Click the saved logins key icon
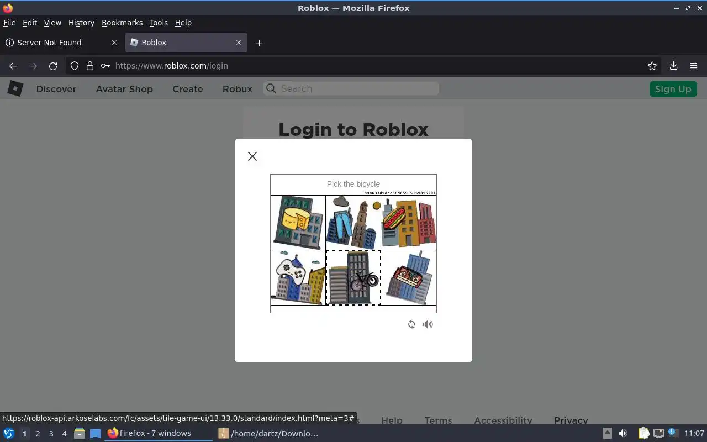This screenshot has width=707, height=442. pyautogui.click(x=105, y=66)
